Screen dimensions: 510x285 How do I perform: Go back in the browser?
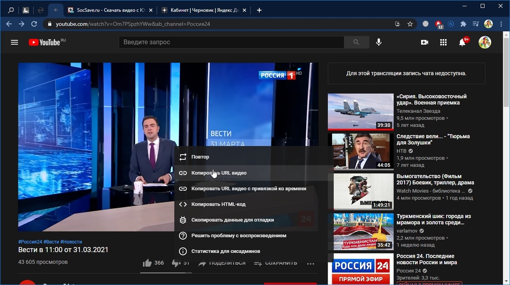(9, 24)
